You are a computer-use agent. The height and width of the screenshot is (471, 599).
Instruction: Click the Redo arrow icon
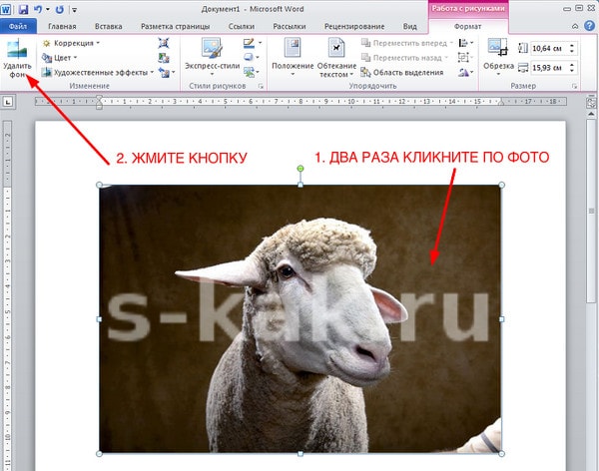point(60,10)
